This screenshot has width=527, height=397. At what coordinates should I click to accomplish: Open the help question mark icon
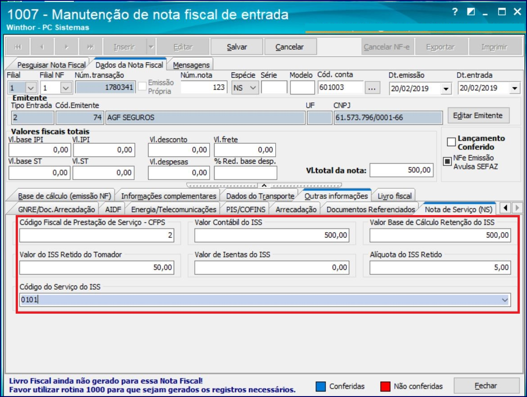pyautogui.click(x=455, y=12)
